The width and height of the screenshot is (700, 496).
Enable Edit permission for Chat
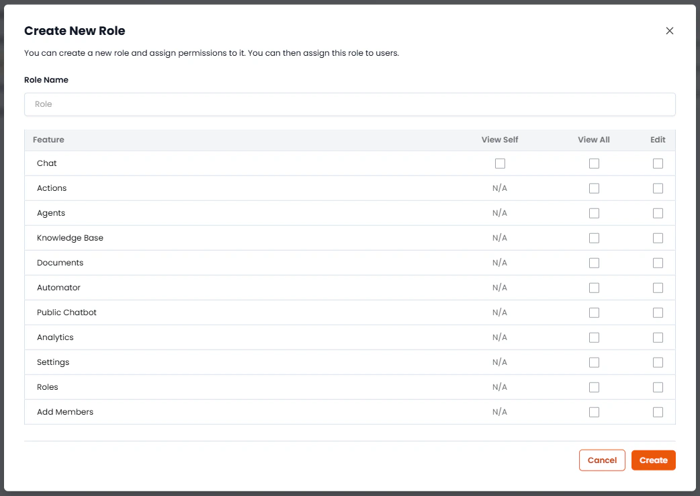click(x=658, y=163)
